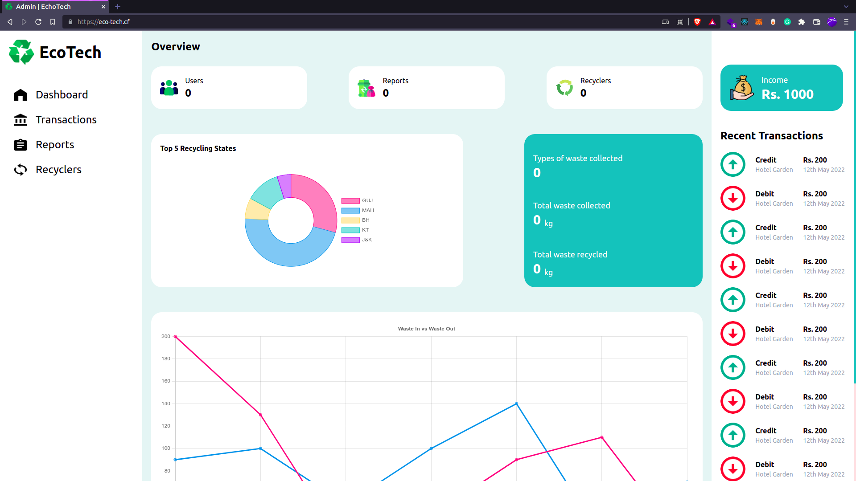Open the browser hamburger menu
This screenshot has height=481, width=856.
[846, 22]
